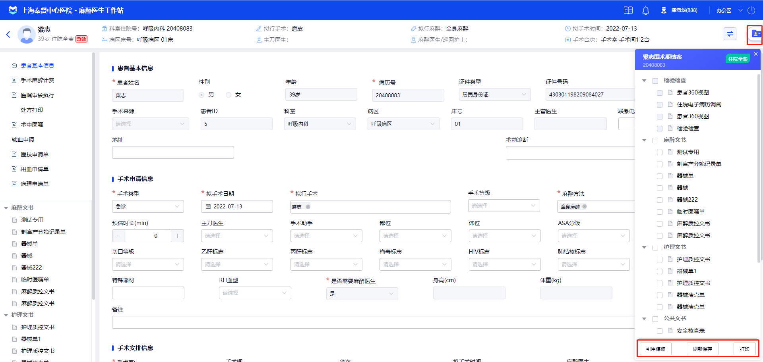Check the 公共文书 group checkbox
The image size is (763, 362).
(x=655, y=319)
